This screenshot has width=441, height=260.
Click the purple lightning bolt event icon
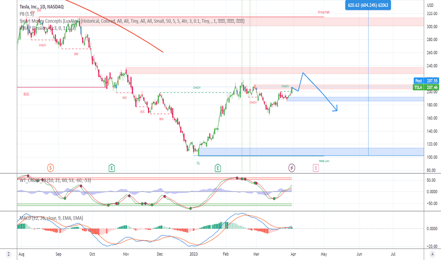291,168
